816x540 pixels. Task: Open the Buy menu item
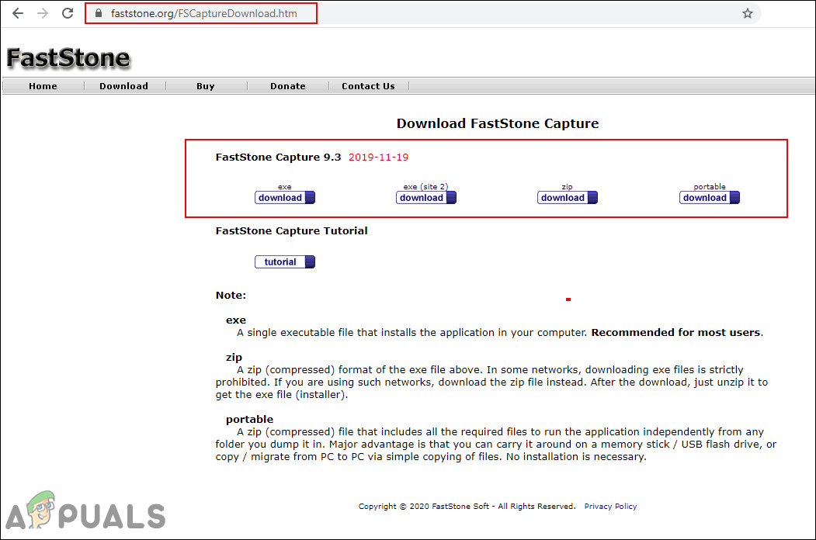click(206, 86)
